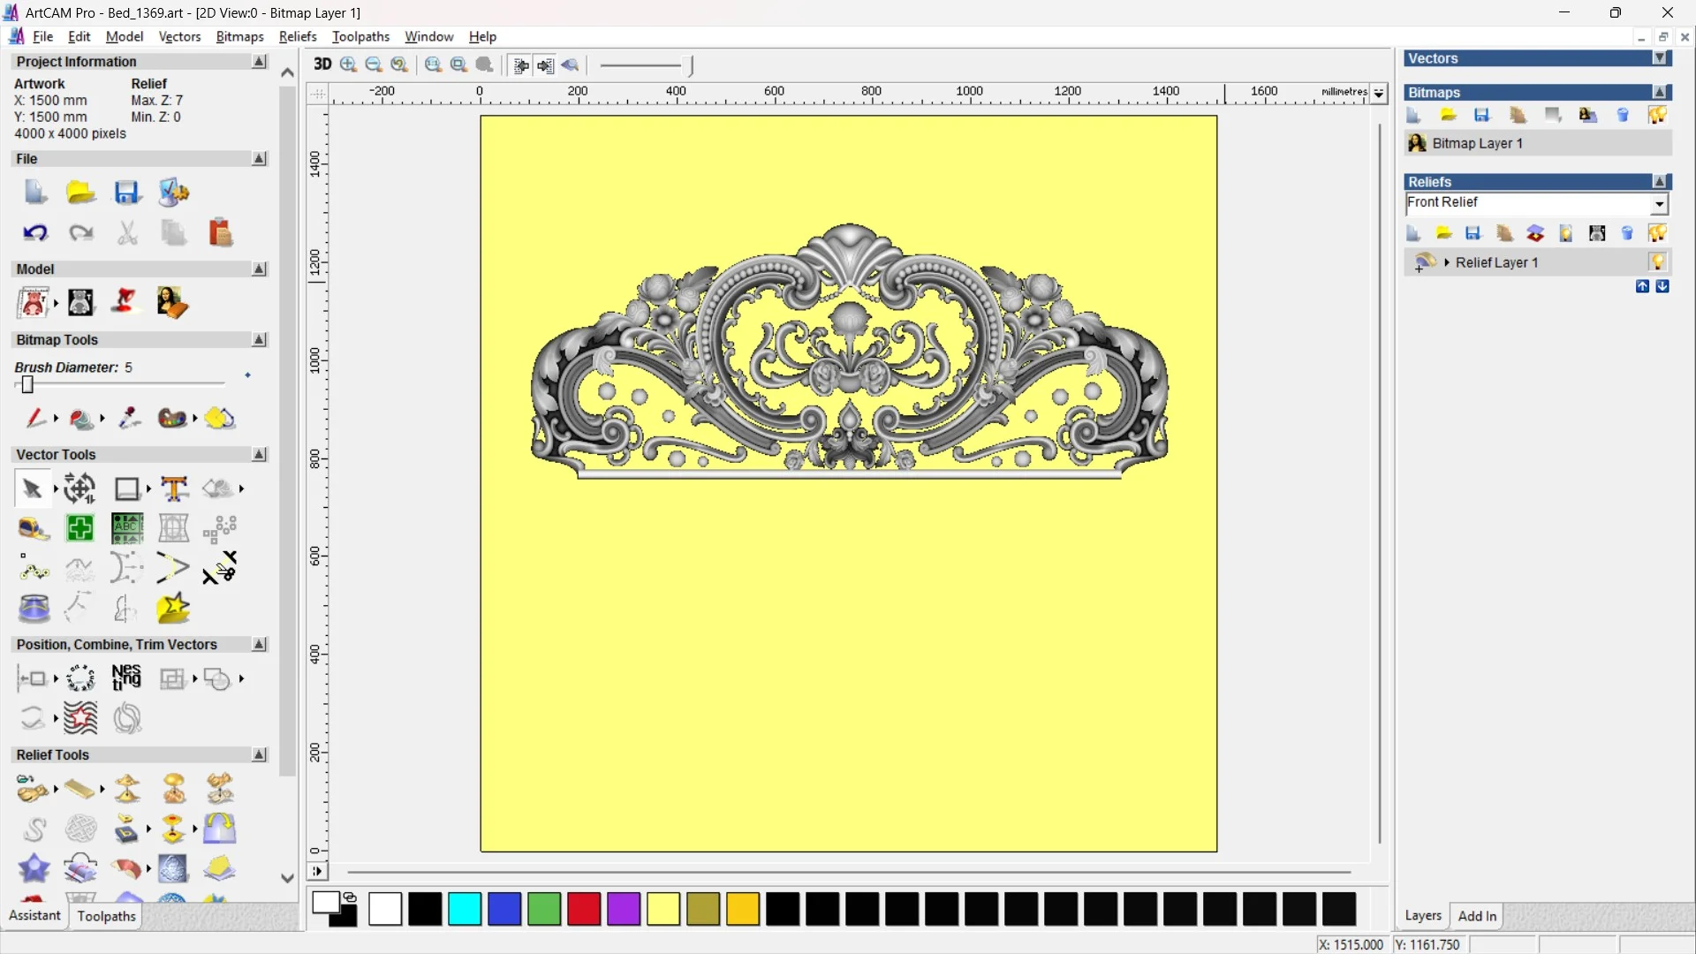Expand the Vectors panel
The image size is (1696, 954).
click(1660, 58)
